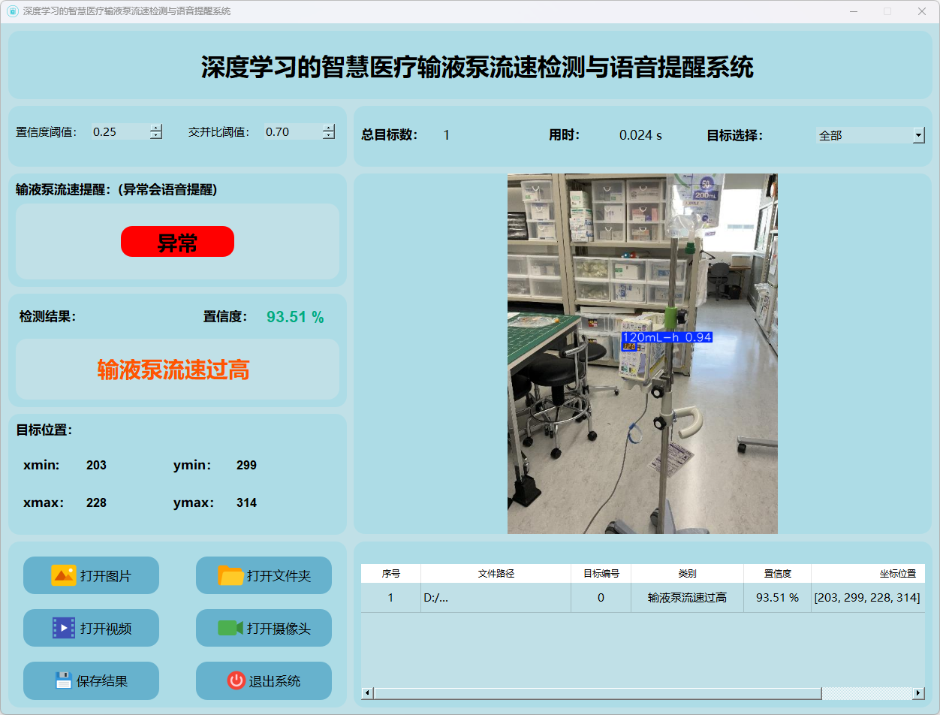The height and width of the screenshot is (715, 940).
Task: Click the film icon on Open Video button
Action: (x=63, y=628)
